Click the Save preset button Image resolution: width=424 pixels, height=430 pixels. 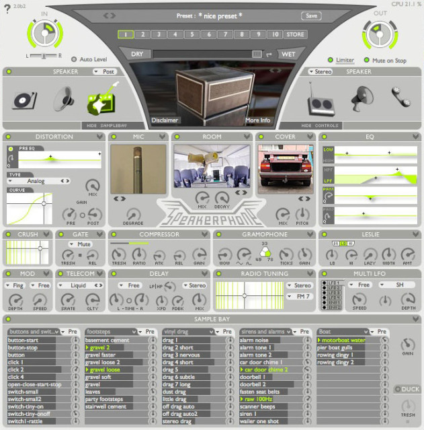[x=311, y=16]
